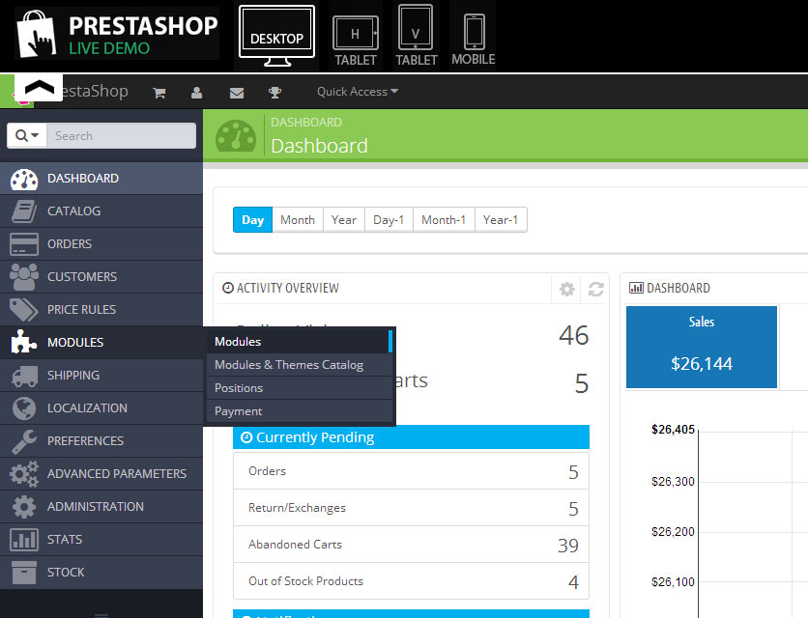Select the Year date range
Viewport: 808px width, 618px height.
(x=344, y=220)
